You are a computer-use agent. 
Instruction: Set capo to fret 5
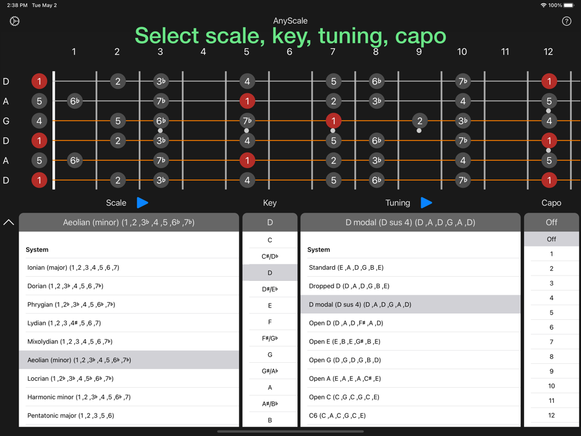tap(551, 313)
